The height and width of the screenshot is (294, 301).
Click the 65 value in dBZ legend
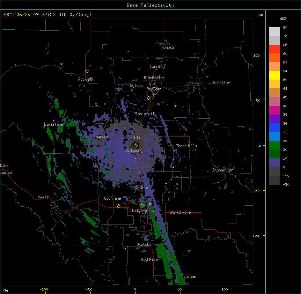[x=285, y=45]
